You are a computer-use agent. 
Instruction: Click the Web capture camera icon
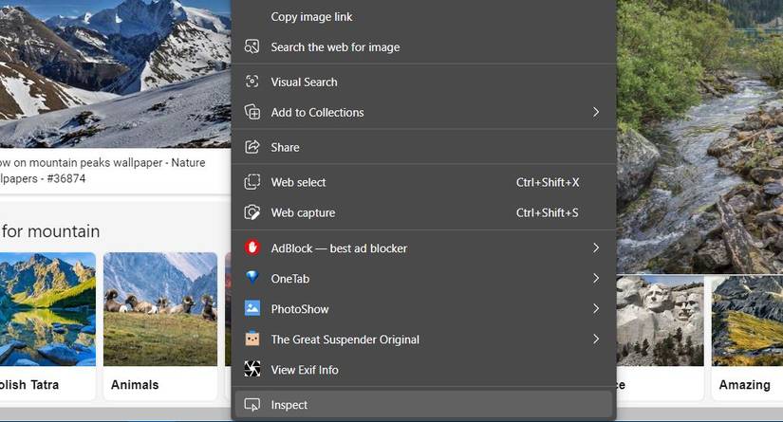tap(252, 212)
